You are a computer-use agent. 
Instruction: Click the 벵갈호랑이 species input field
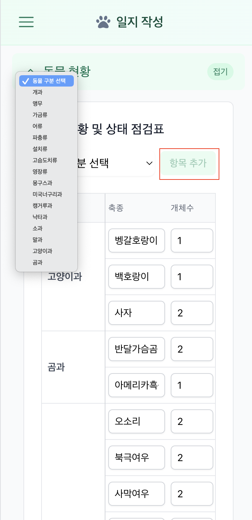click(x=136, y=240)
